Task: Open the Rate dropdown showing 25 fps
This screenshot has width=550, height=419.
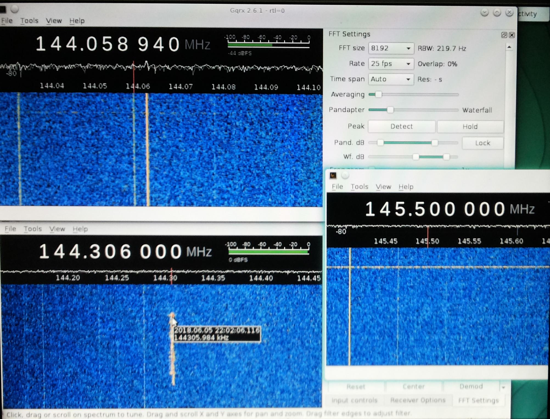Action: 391,64
